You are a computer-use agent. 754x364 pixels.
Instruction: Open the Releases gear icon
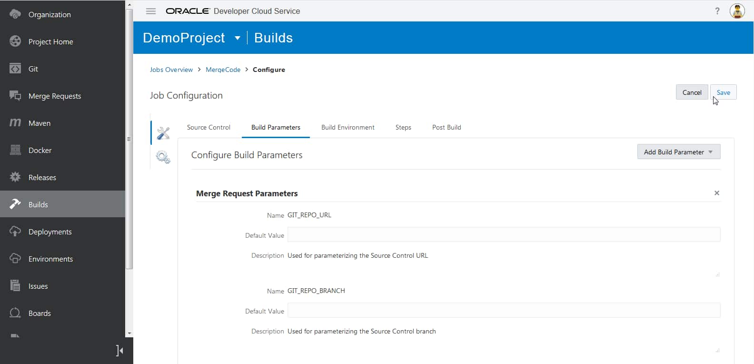click(x=15, y=177)
